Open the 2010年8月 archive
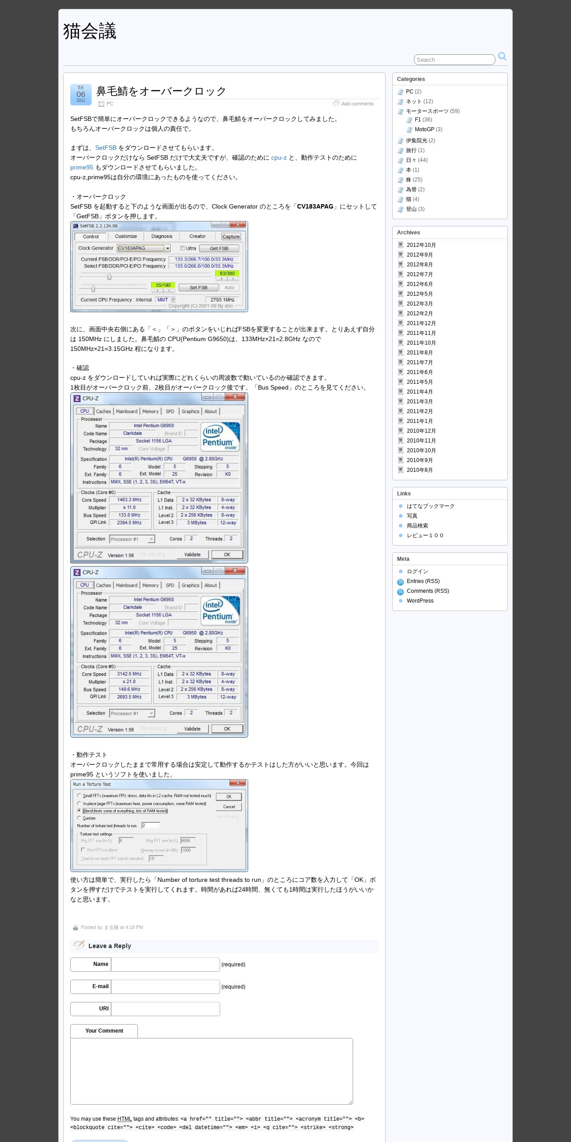 (x=420, y=470)
